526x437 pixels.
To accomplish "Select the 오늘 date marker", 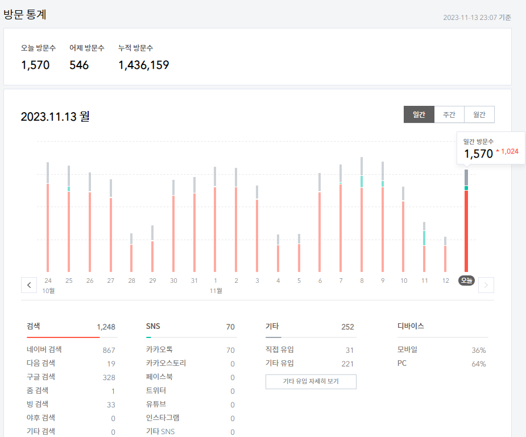I will [x=466, y=281].
